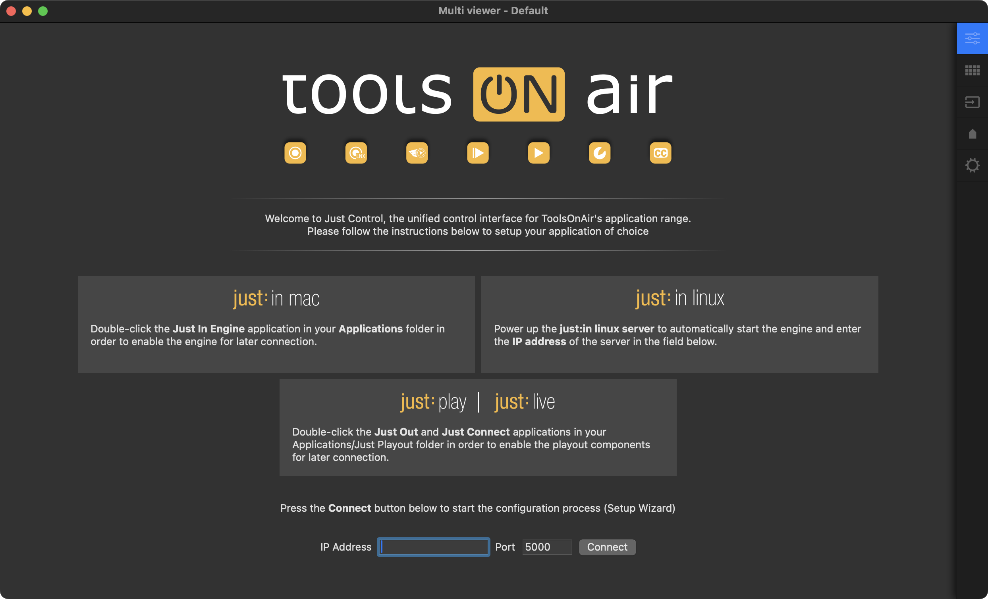The image size is (988, 599).
Task: Click the play-with-bar product icon
Action: coord(478,153)
